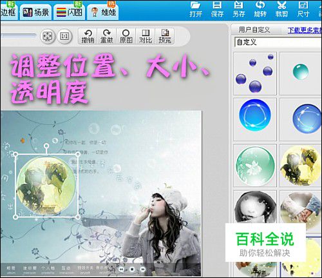Open the 闪图 tab
322x278 pixels.
click(x=69, y=12)
